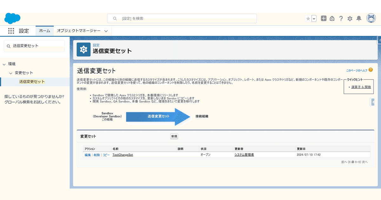The width and height of the screenshot is (381, 200).
Task: Switch to the ホーム tab
Action: pos(44,31)
